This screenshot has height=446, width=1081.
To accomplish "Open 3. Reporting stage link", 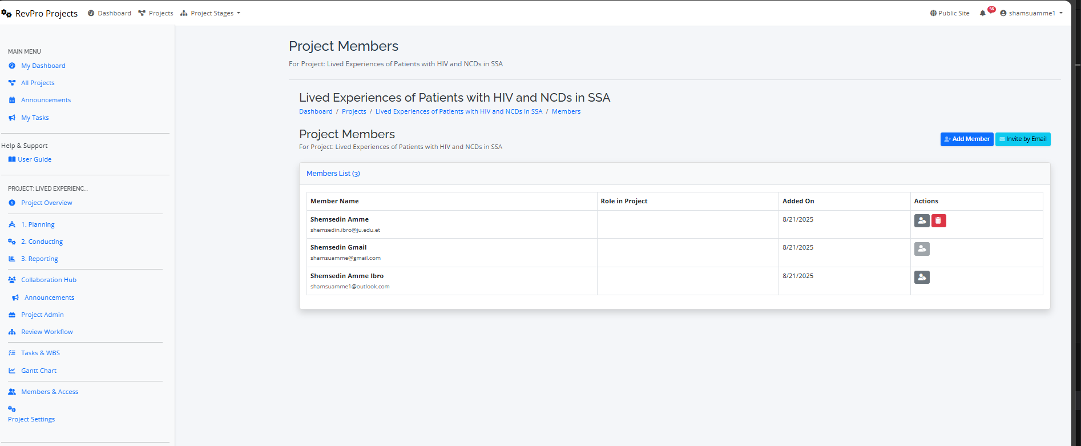I will (x=39, y=259).
